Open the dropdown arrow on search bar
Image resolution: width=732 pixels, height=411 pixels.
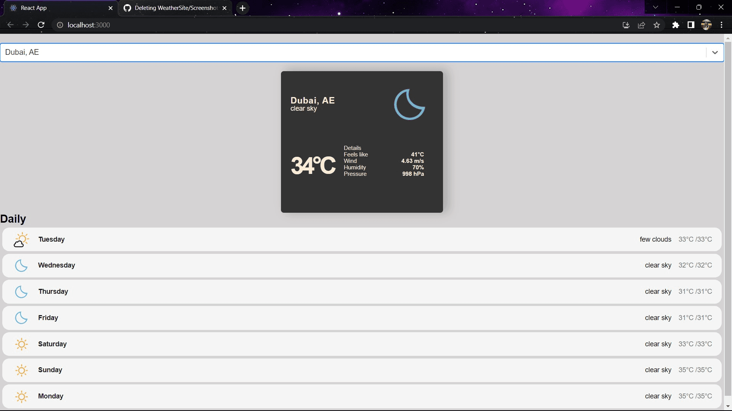(715, 52)
